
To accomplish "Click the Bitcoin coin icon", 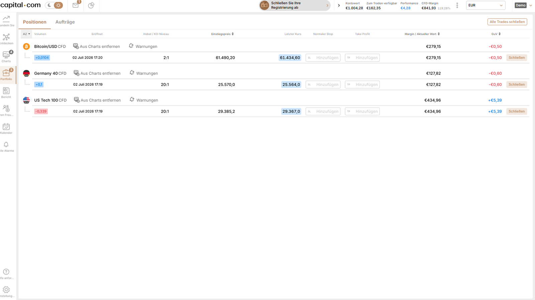I will pos(26,46).
